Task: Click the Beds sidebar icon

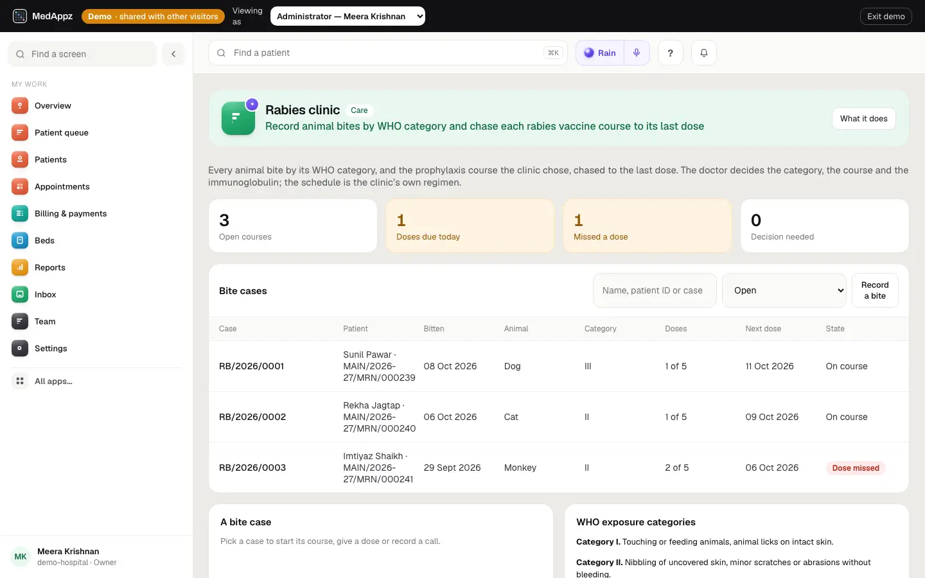Action: (20, 241)
